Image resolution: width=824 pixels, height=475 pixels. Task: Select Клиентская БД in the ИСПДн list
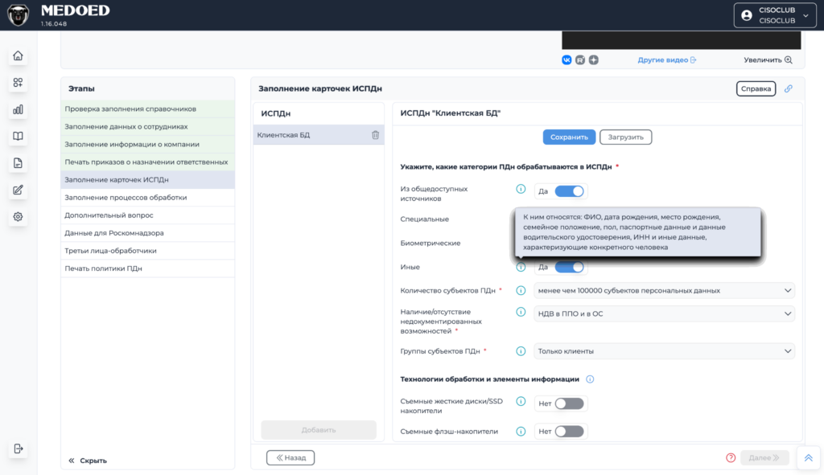319,135
